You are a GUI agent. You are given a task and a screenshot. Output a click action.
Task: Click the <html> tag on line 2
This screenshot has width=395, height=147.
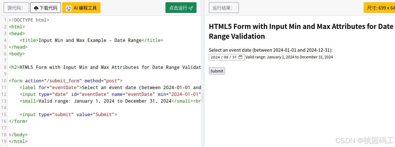[x=17, y=27]
